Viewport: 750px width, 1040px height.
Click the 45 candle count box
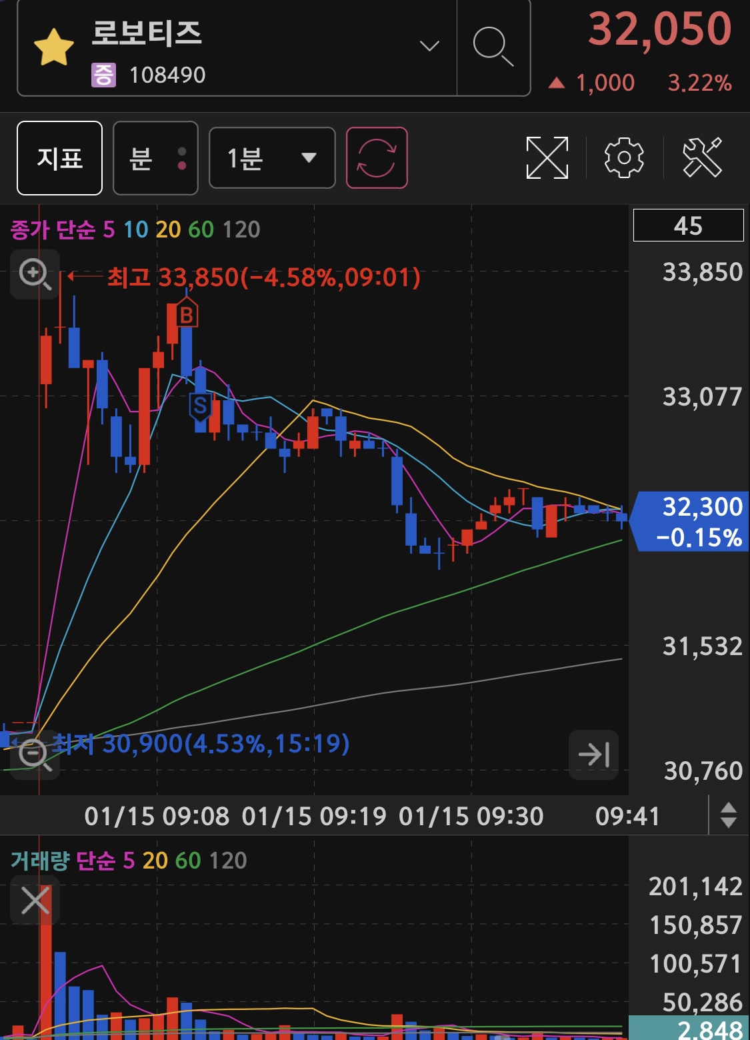click(688, 225)
